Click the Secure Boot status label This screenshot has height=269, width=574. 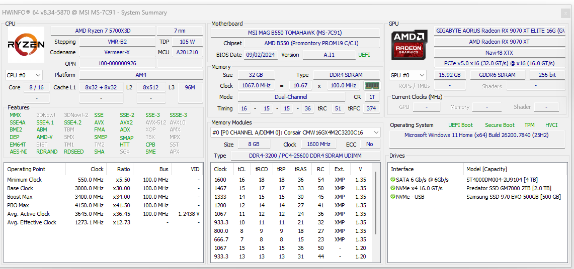pos(500,125)
